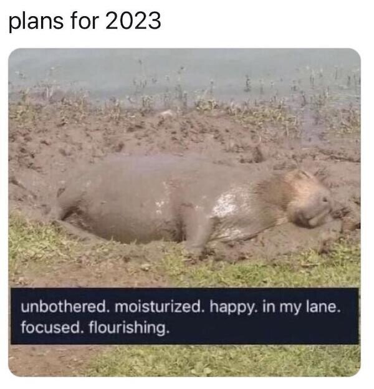374x389 pixels.
Task: Click the "plans for 2023" post text
Action: 85,21
